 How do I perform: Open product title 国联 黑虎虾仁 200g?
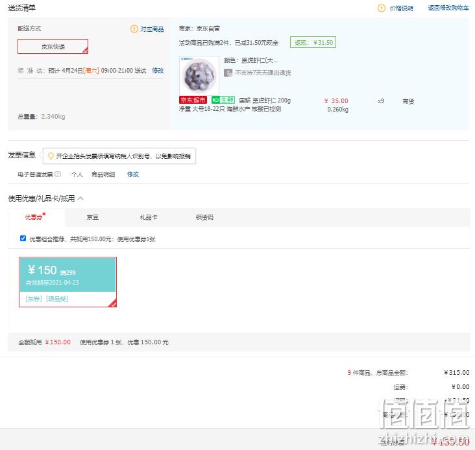tap(265, 100)
